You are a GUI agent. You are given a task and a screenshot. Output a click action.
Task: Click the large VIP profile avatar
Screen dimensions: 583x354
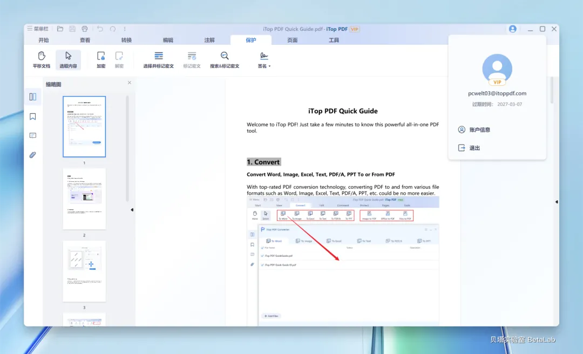(x=497, y=70)
